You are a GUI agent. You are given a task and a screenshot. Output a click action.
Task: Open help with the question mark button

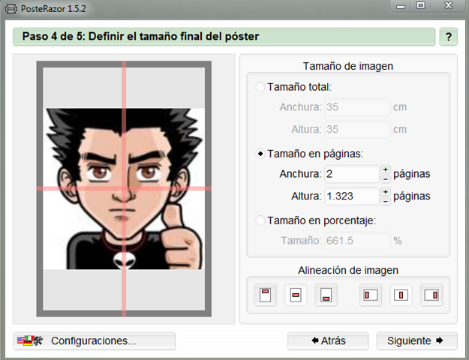click(x=448, y=37)
